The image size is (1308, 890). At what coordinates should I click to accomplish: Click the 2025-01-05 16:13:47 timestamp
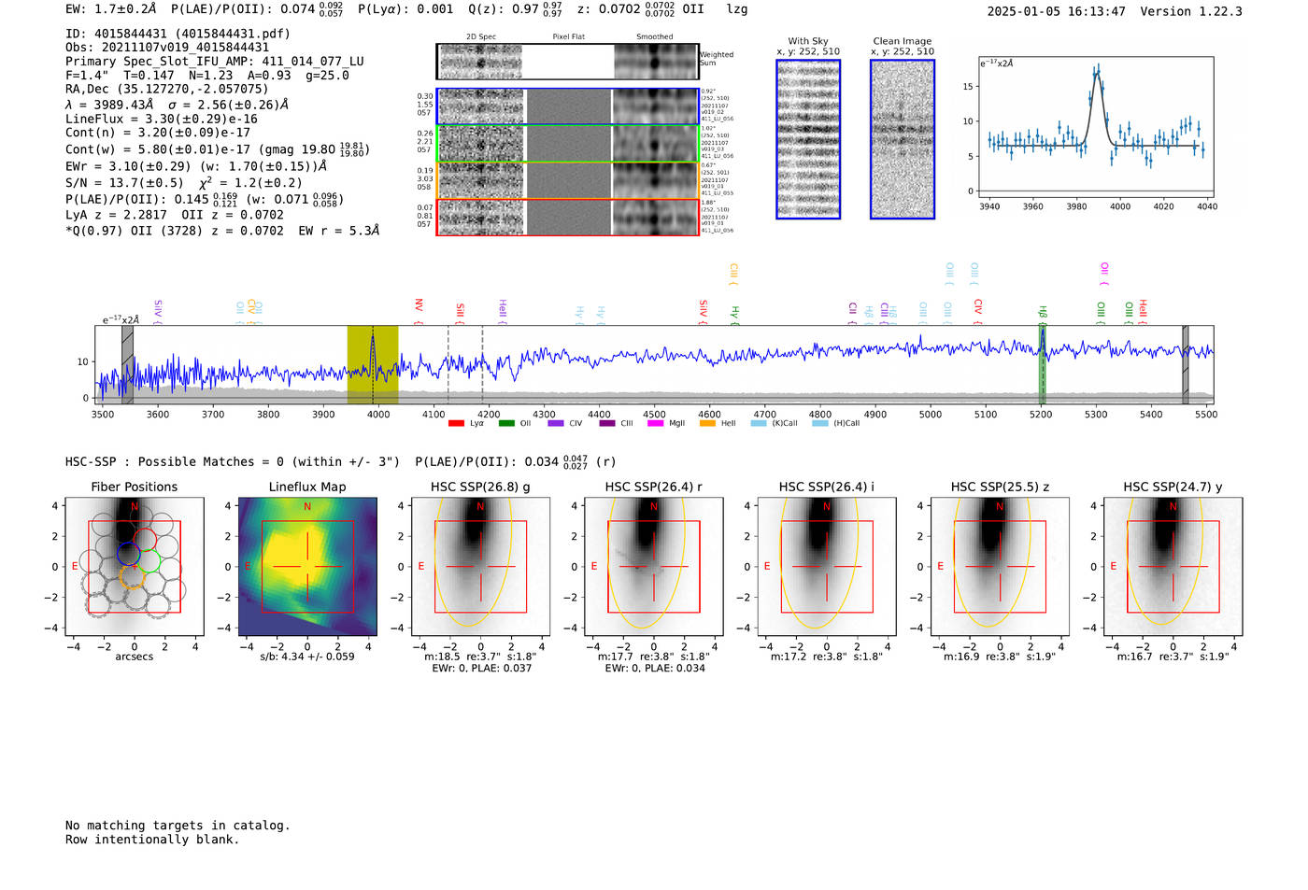1056,11
